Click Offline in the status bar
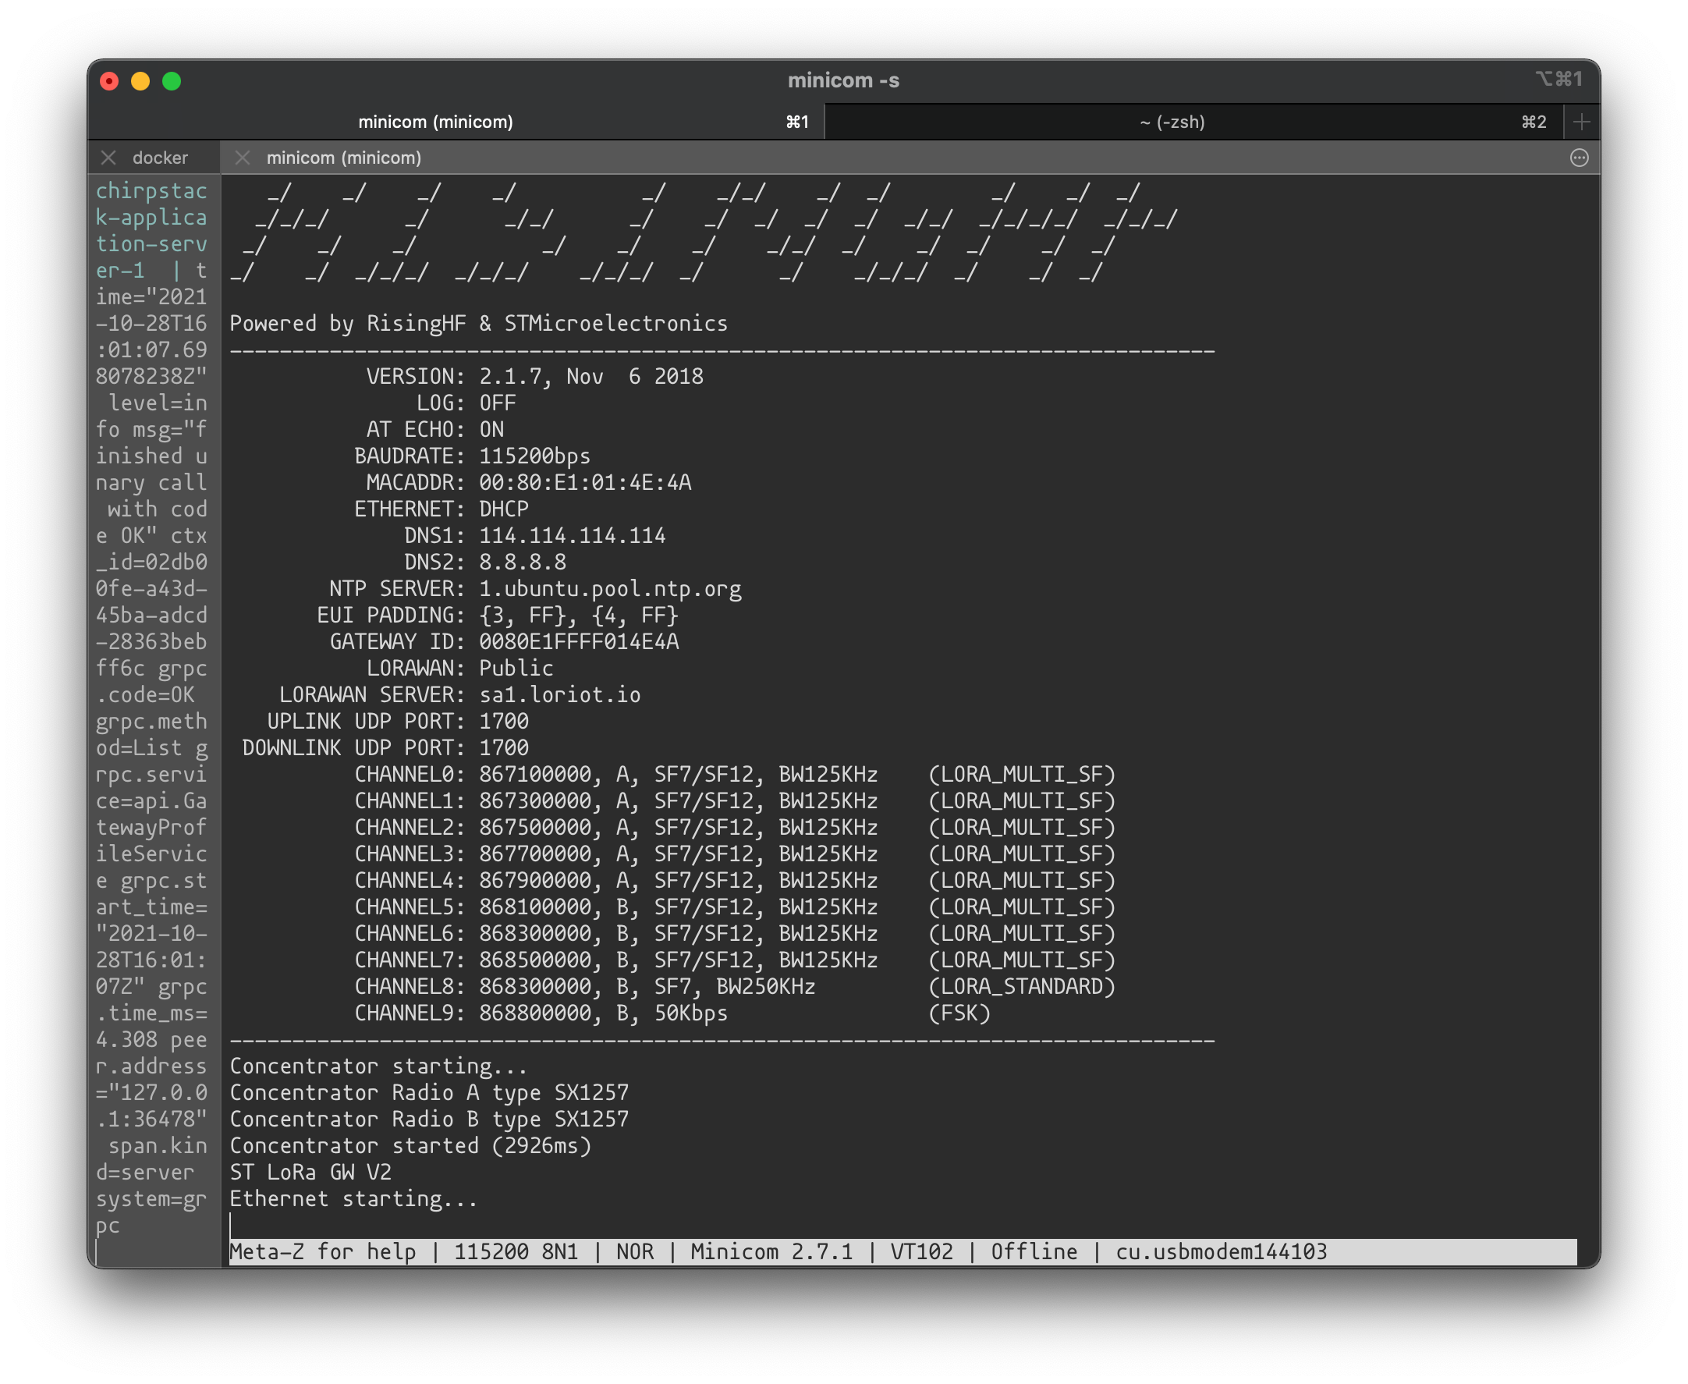The height and width of the screenshot is (1384, 1688). click(1034, 1251)
